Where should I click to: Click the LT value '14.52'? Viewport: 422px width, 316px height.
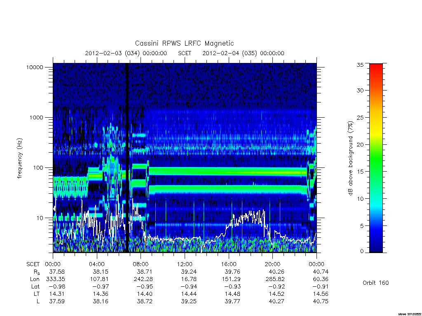[x=277, y=294]
